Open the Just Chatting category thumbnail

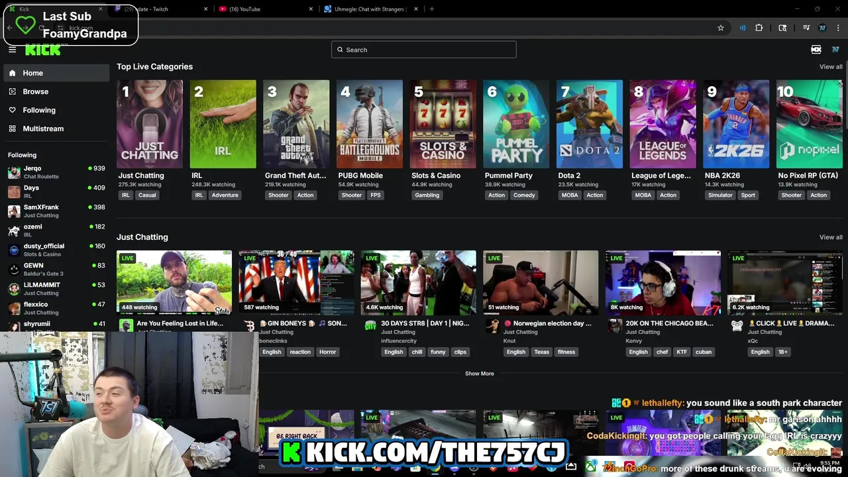[150, 124]
